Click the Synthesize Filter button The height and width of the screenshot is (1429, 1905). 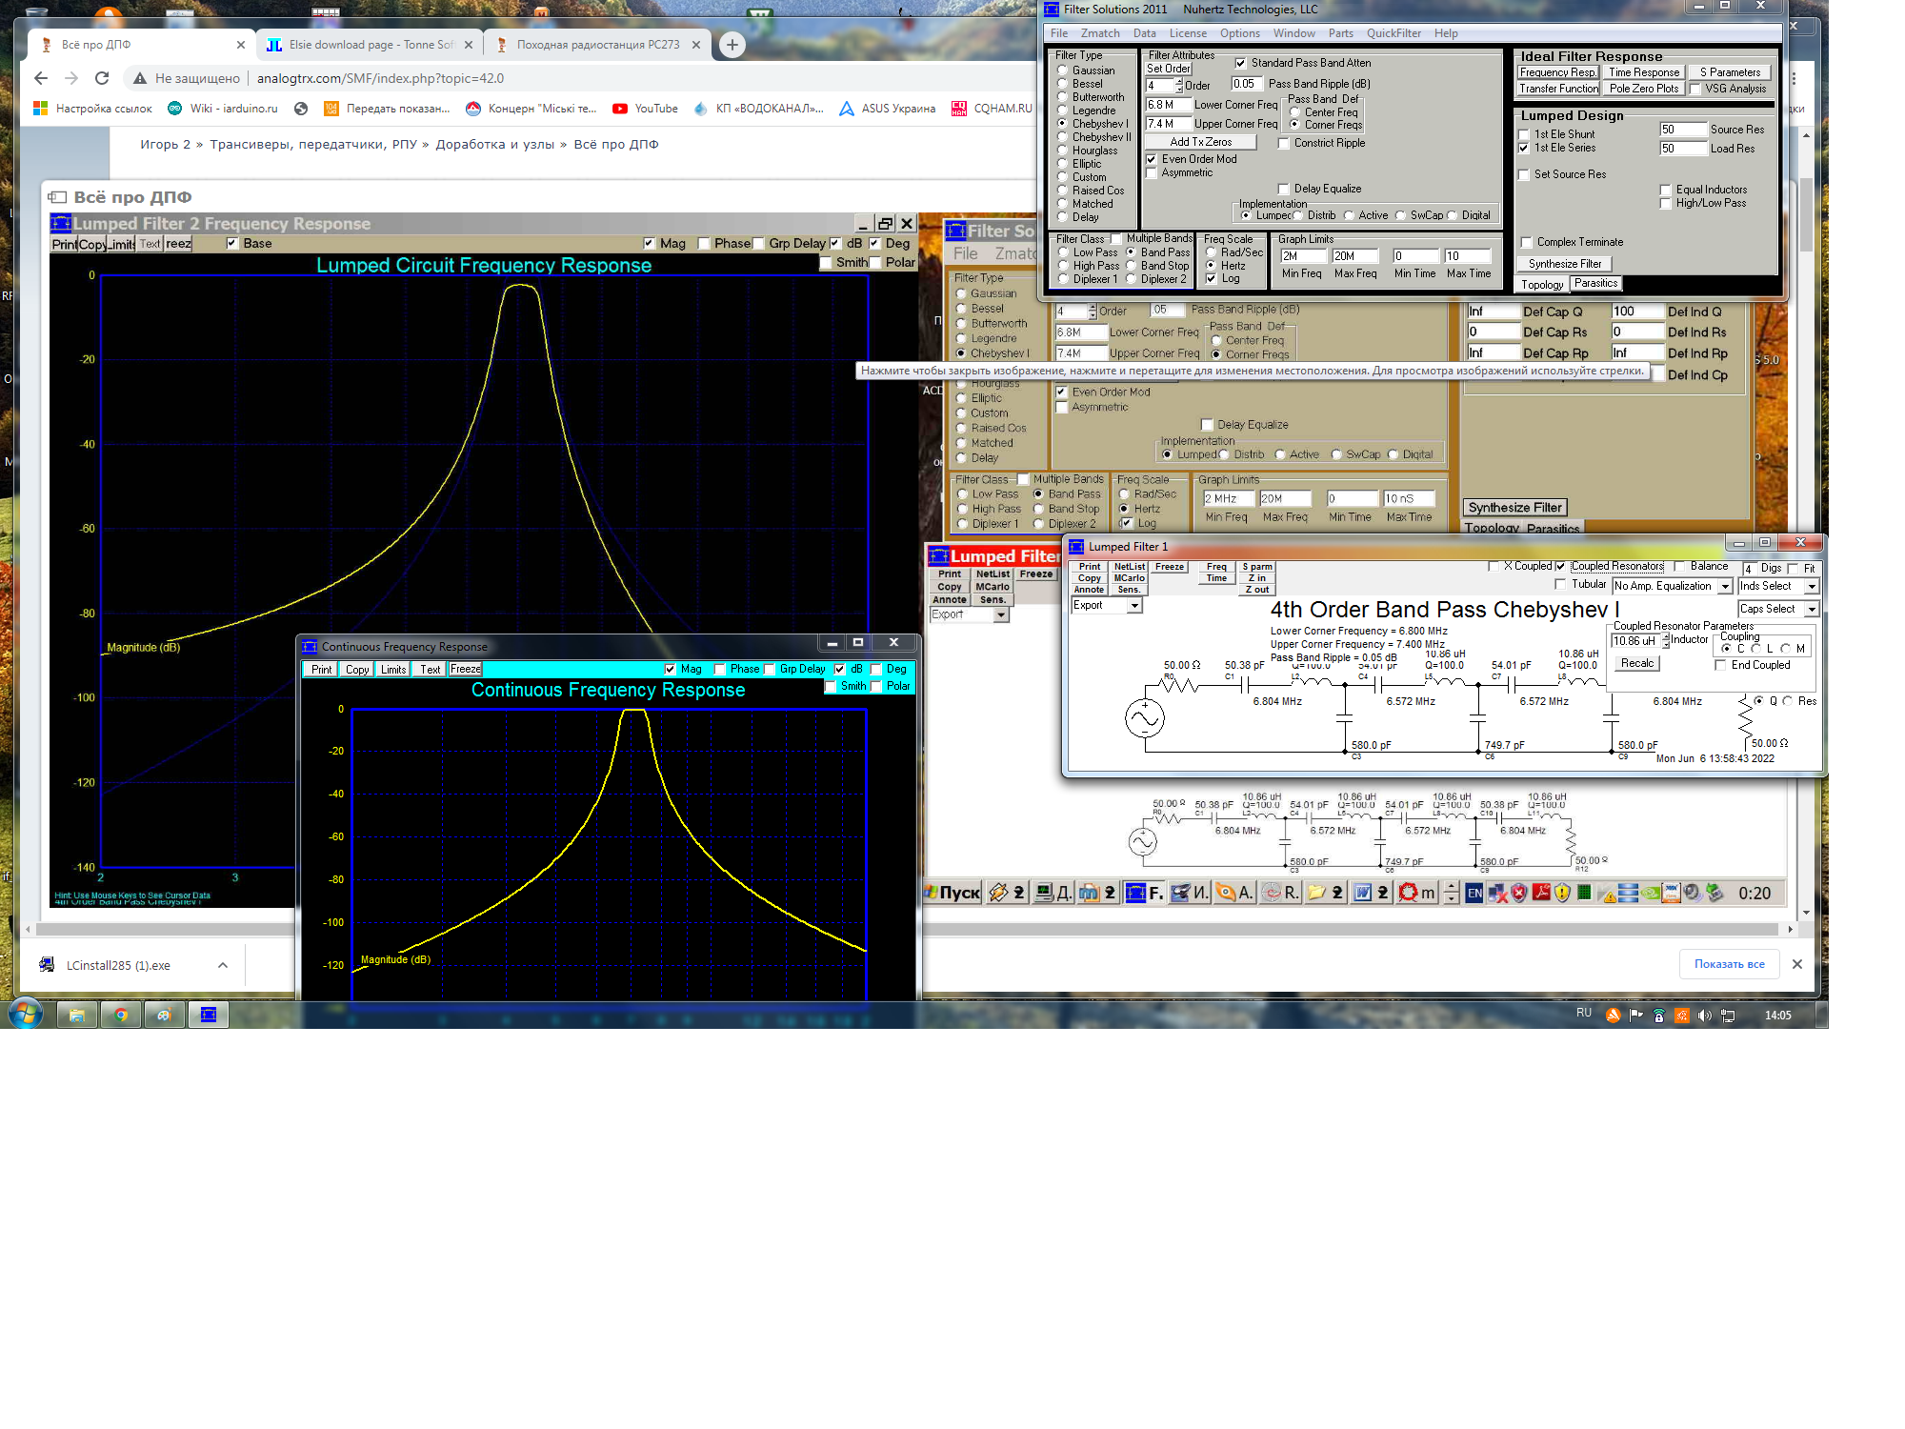[1564, 264]
